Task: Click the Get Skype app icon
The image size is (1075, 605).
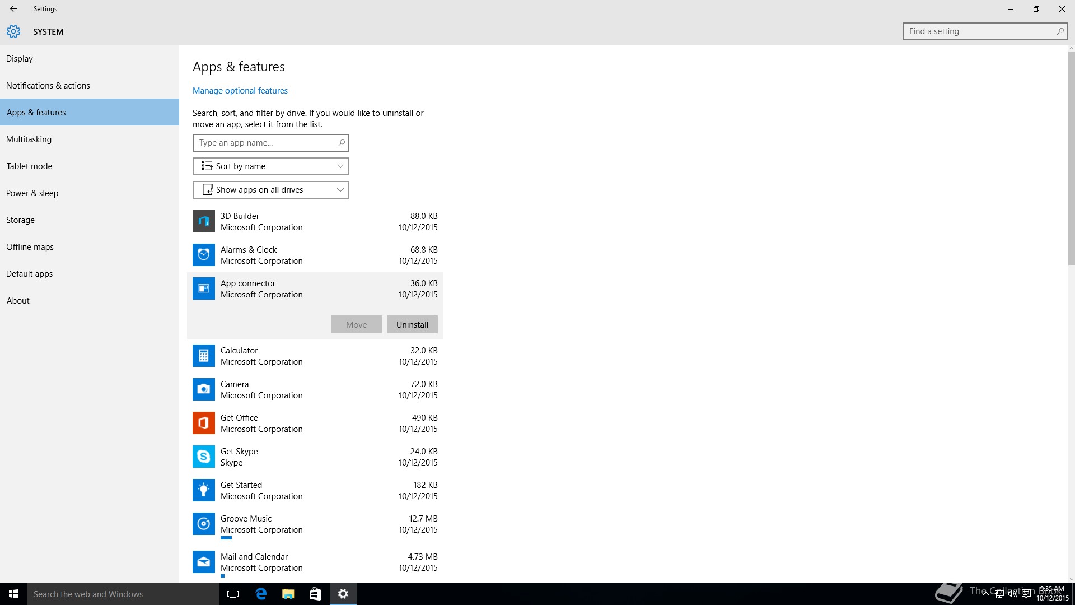Action: [x=204, y=457]
